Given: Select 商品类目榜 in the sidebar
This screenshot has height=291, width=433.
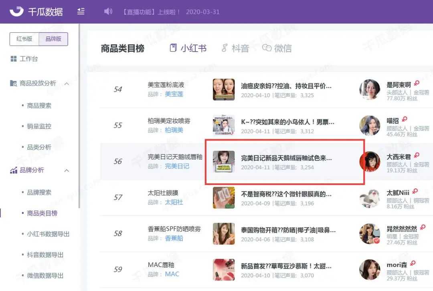Looking at the screenshot, I should pyautogui.click(x=42, y=213).
